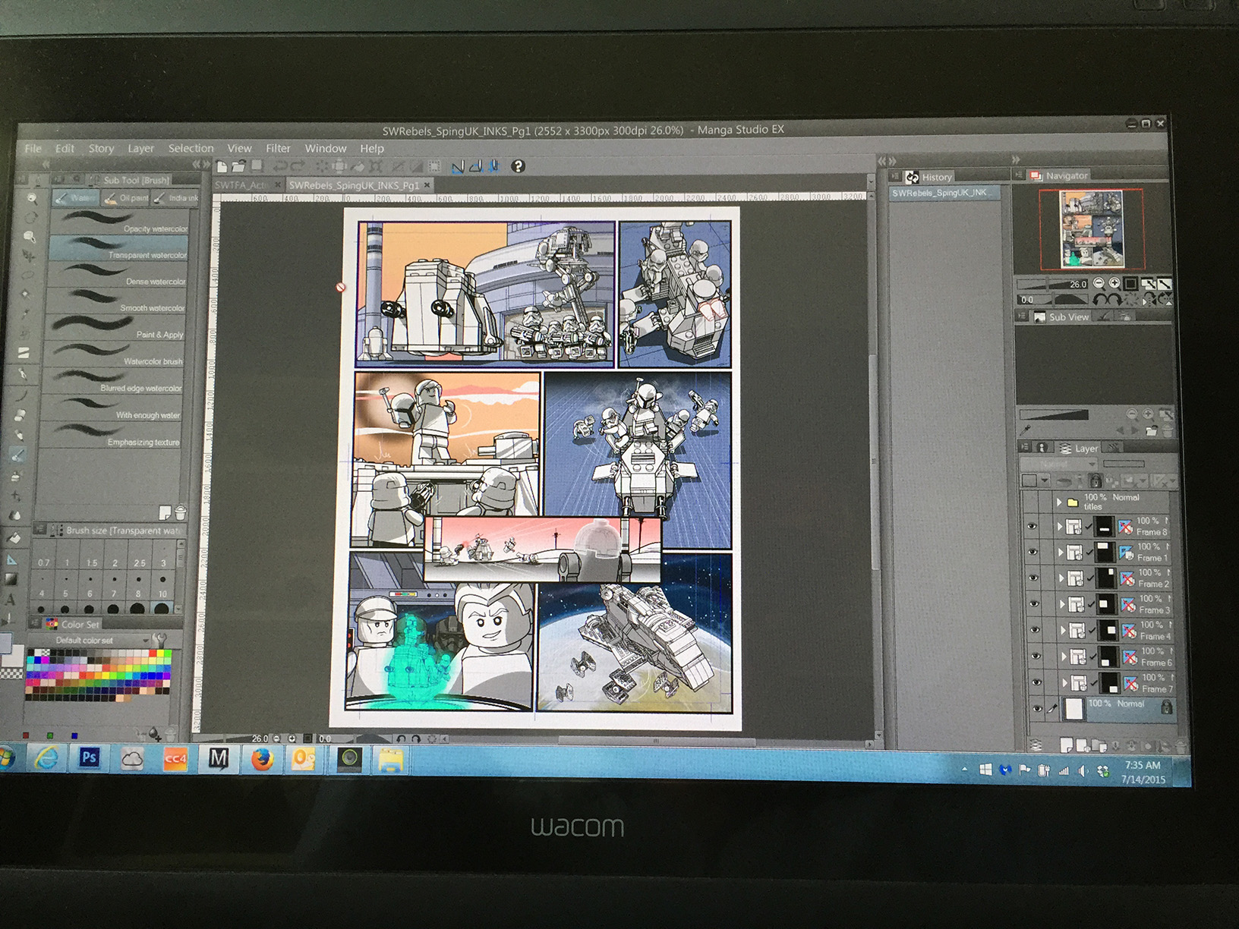Expand the Frame 4 layer folder
Viewport: 1239px width, 929px height.
(x=1063, y=630)
